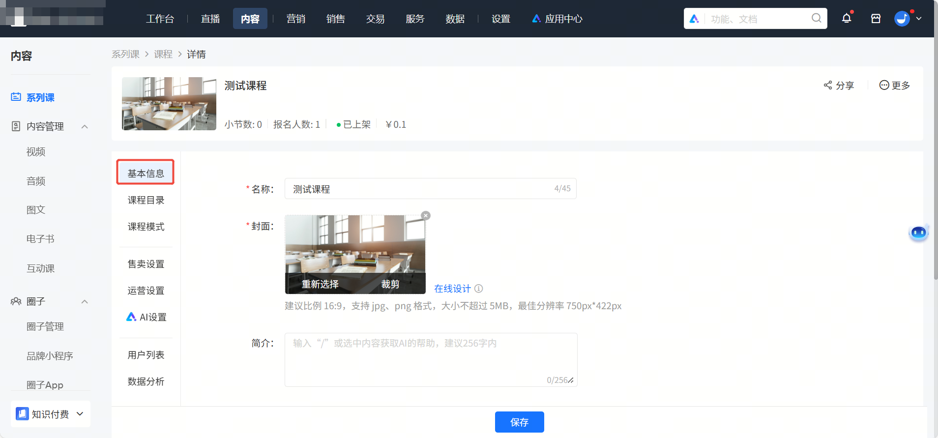Screen dimensions: 938x438
Task: Open the notification bell
Action: click(847, 19)
